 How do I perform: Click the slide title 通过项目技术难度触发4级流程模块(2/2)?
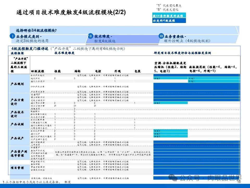[x=71, y=12]
